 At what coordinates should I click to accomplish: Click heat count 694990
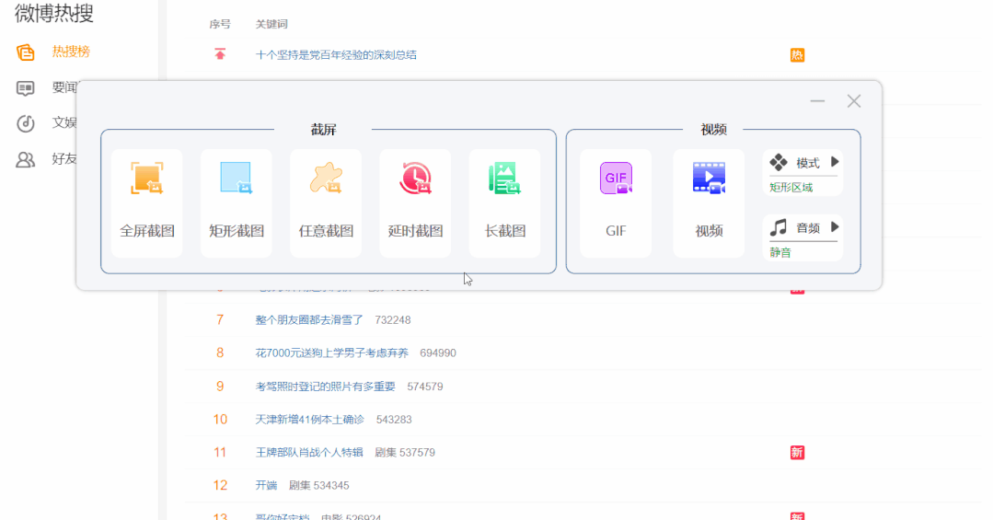pos(438,352)
